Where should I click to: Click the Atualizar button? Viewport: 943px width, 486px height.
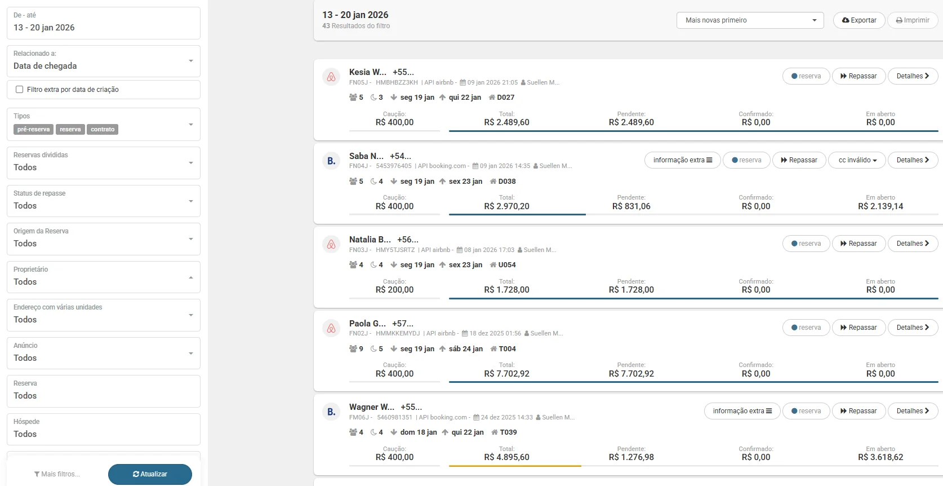[x=150, y=474]
